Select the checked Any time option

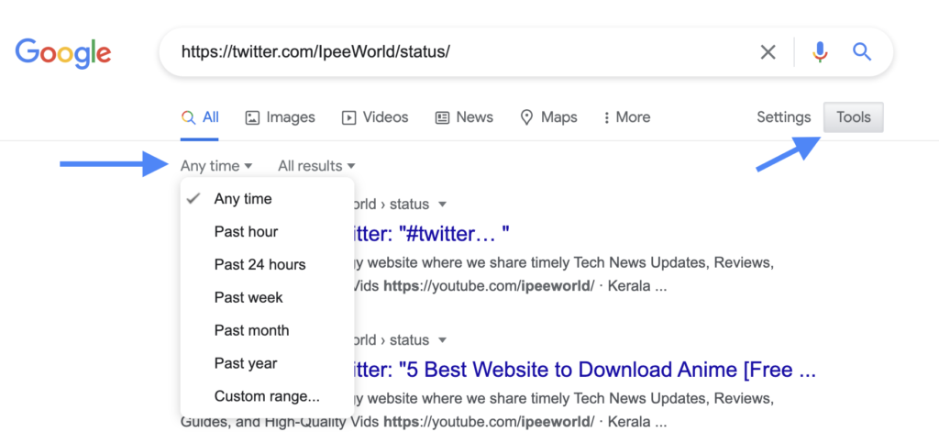pyautogui.click(x=243, y=199)
